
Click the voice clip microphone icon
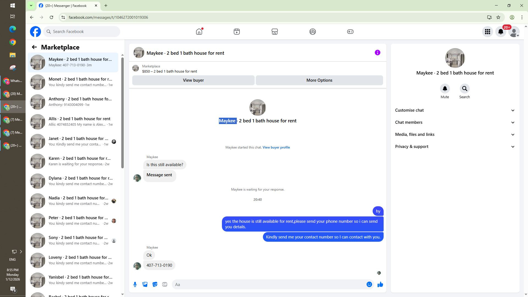[x=135, y=285]
